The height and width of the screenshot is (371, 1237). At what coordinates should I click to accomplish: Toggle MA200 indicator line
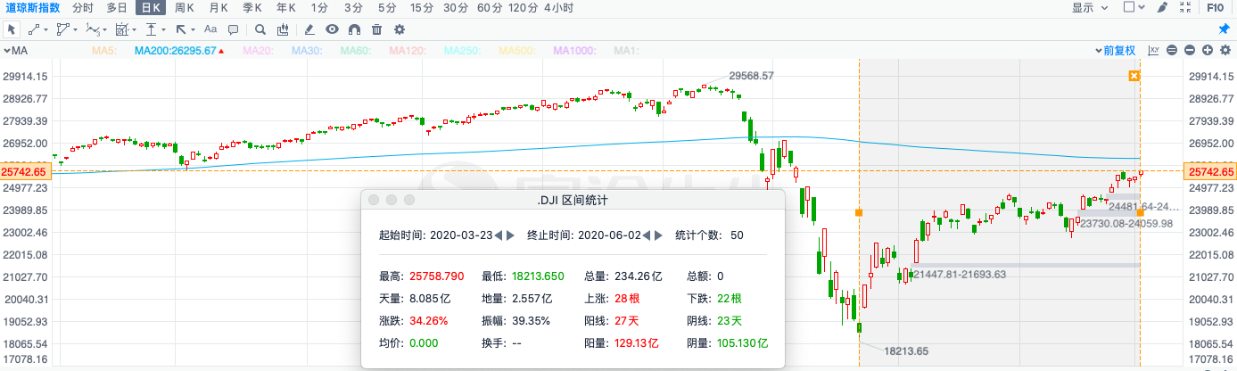tap(179, 51)
